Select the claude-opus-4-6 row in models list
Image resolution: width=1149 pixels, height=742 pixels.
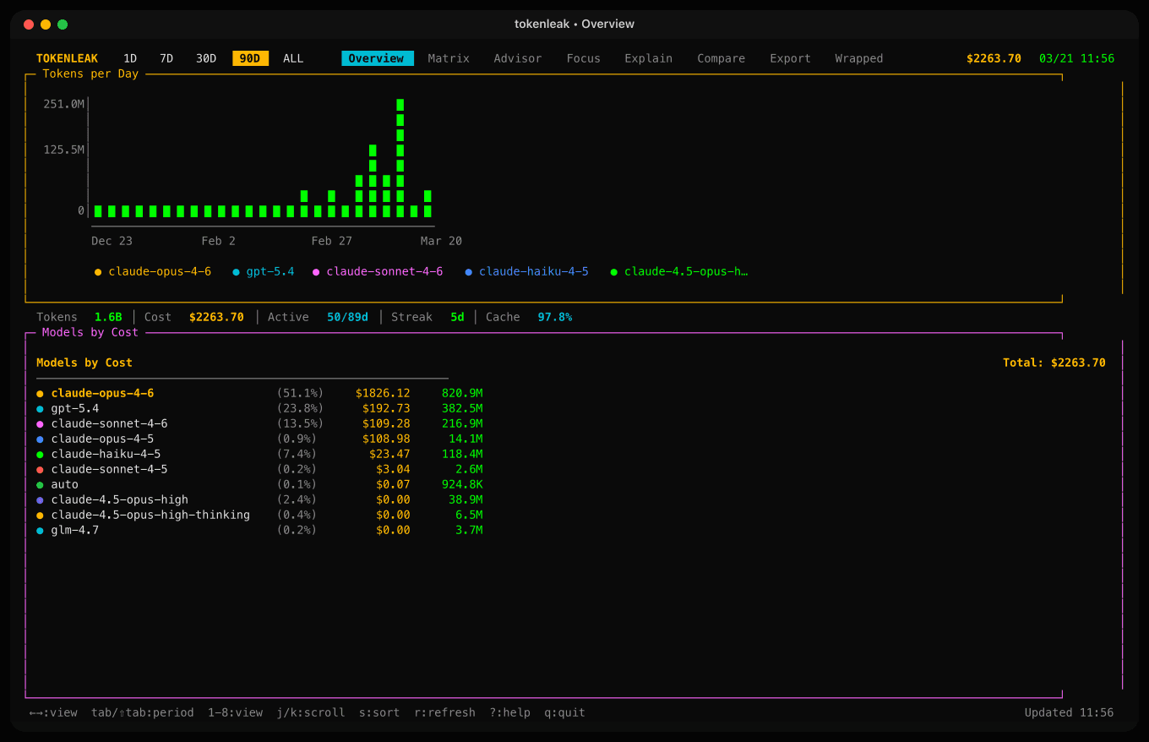[x=260, y=393]
